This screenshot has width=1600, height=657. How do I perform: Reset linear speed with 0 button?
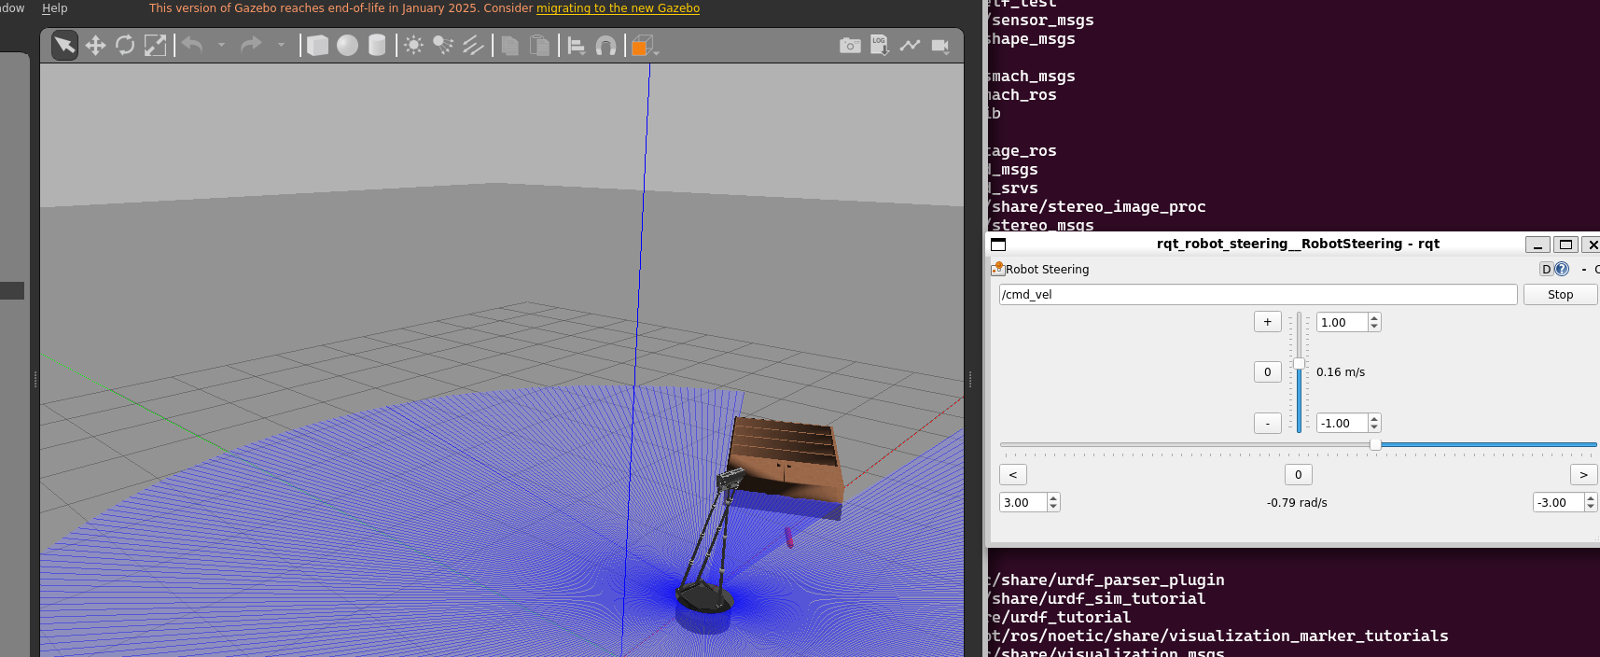point(1267,371)
